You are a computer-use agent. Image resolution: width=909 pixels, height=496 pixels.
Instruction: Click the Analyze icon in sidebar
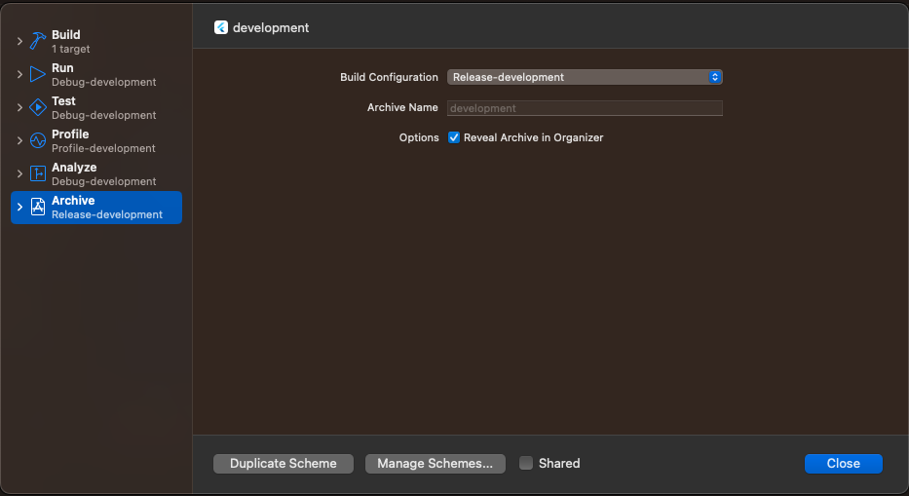coord(38,173)
